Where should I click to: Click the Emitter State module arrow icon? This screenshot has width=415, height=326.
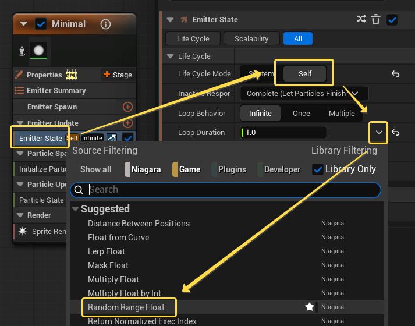(184, 20)
